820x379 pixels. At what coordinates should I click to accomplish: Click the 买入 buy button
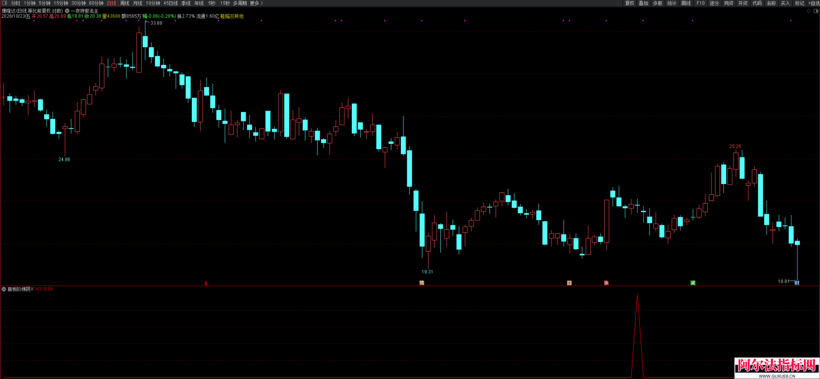click(x=785, y=3)
